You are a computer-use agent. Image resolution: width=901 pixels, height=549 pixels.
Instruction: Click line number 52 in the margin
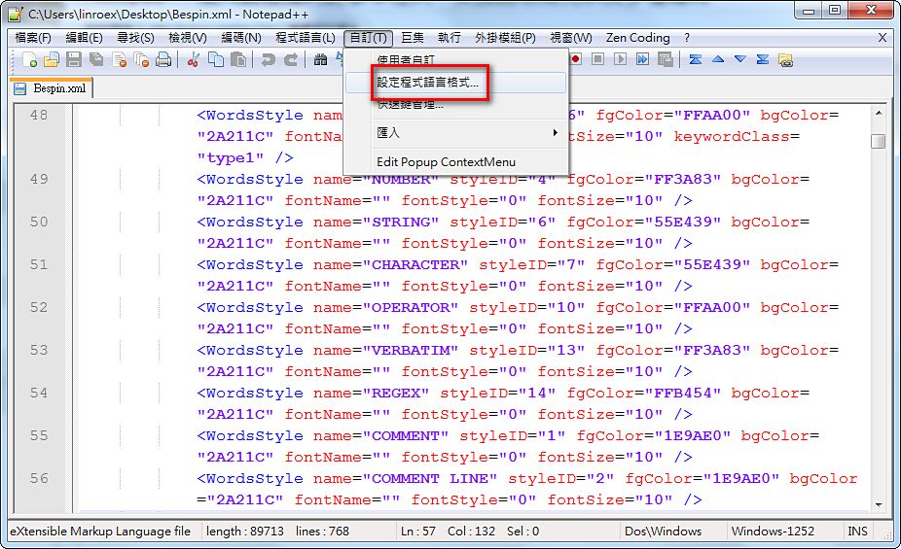click(39, 307)
